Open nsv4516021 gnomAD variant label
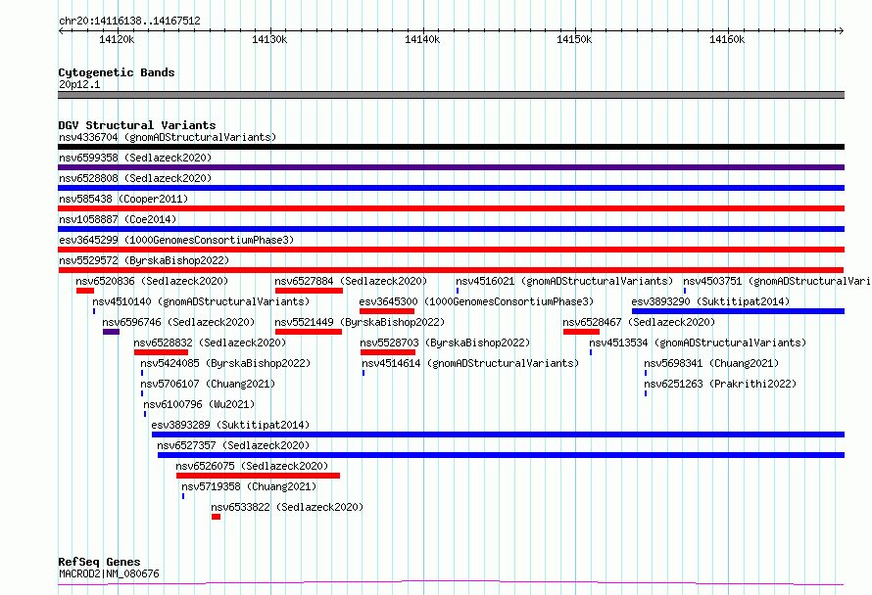872x595 pixels. [x=564, y=281]
